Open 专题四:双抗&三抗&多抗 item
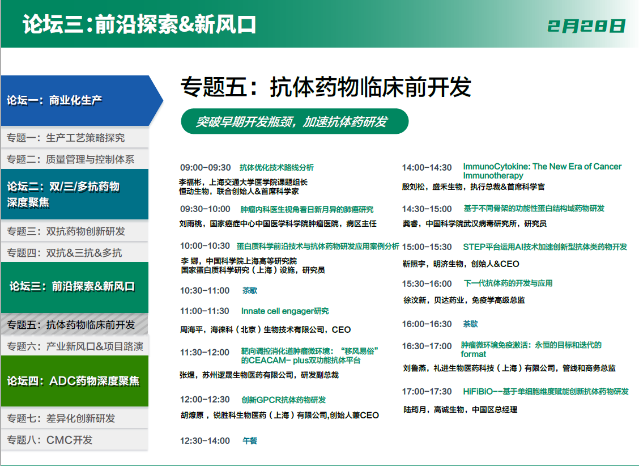Image resolution: width=639 pixels, height=466 pixels. (x=74, y=253)
